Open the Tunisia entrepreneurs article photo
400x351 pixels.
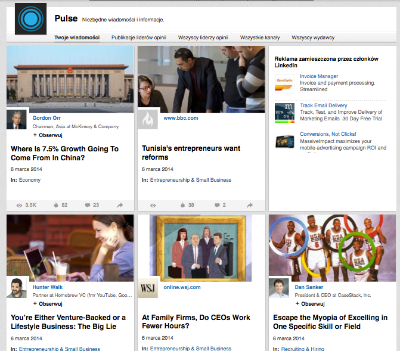click(201, 79)
